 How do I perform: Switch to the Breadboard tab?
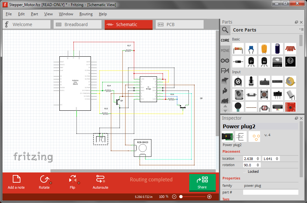click(x=76, y=24)
